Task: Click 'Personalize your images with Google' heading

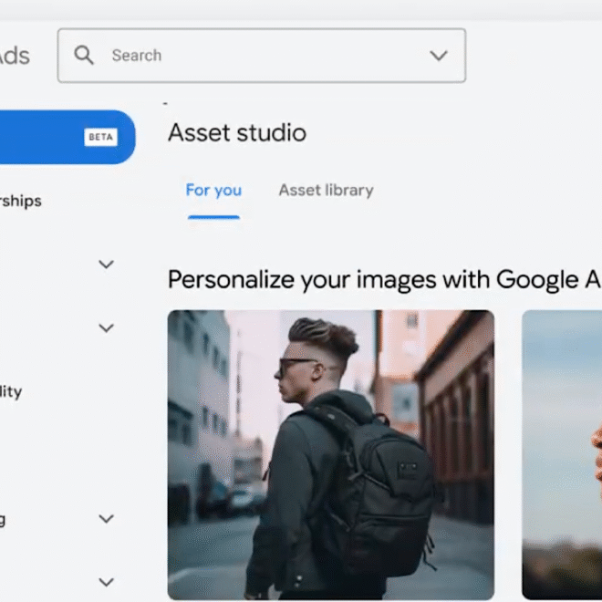Action: 385,280
